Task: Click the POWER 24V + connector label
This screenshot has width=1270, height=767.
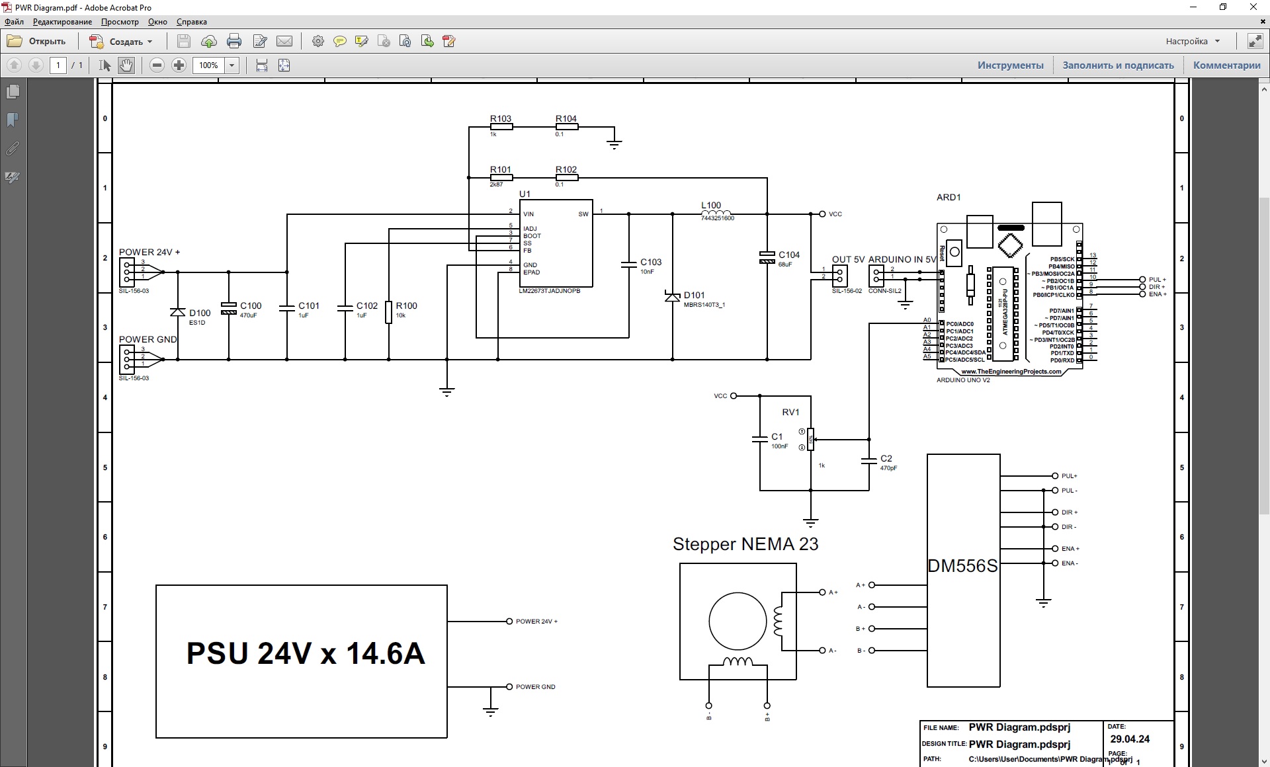Action: tap(149, 252)
